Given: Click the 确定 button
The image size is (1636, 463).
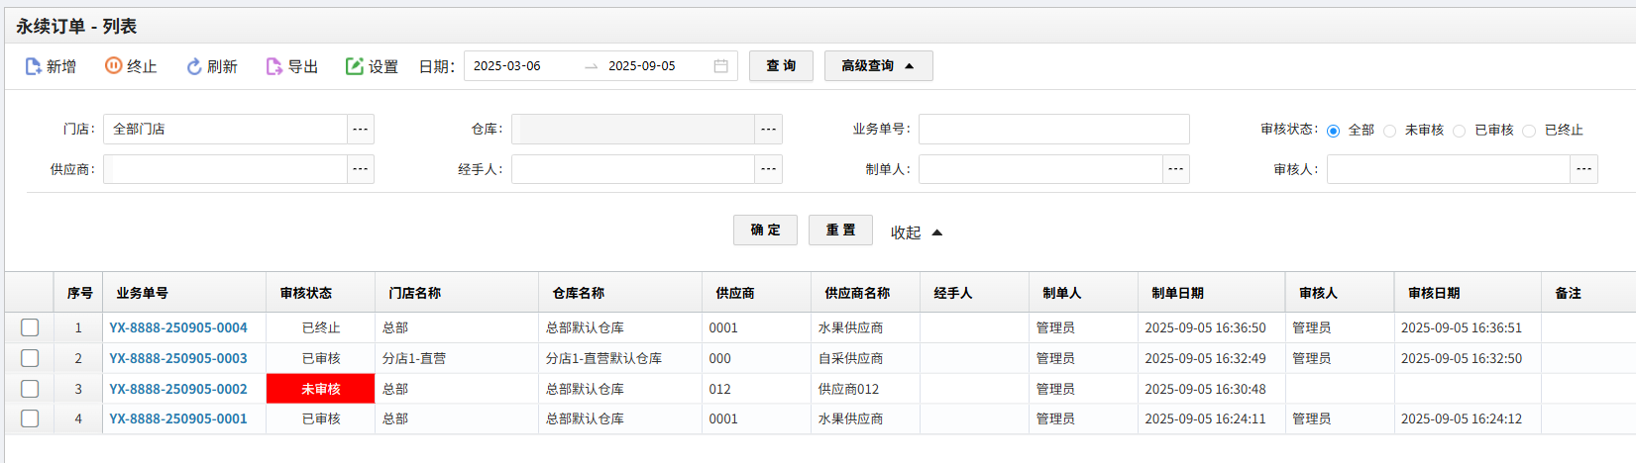Looking at the screenshot, I should tap(766, 230).
